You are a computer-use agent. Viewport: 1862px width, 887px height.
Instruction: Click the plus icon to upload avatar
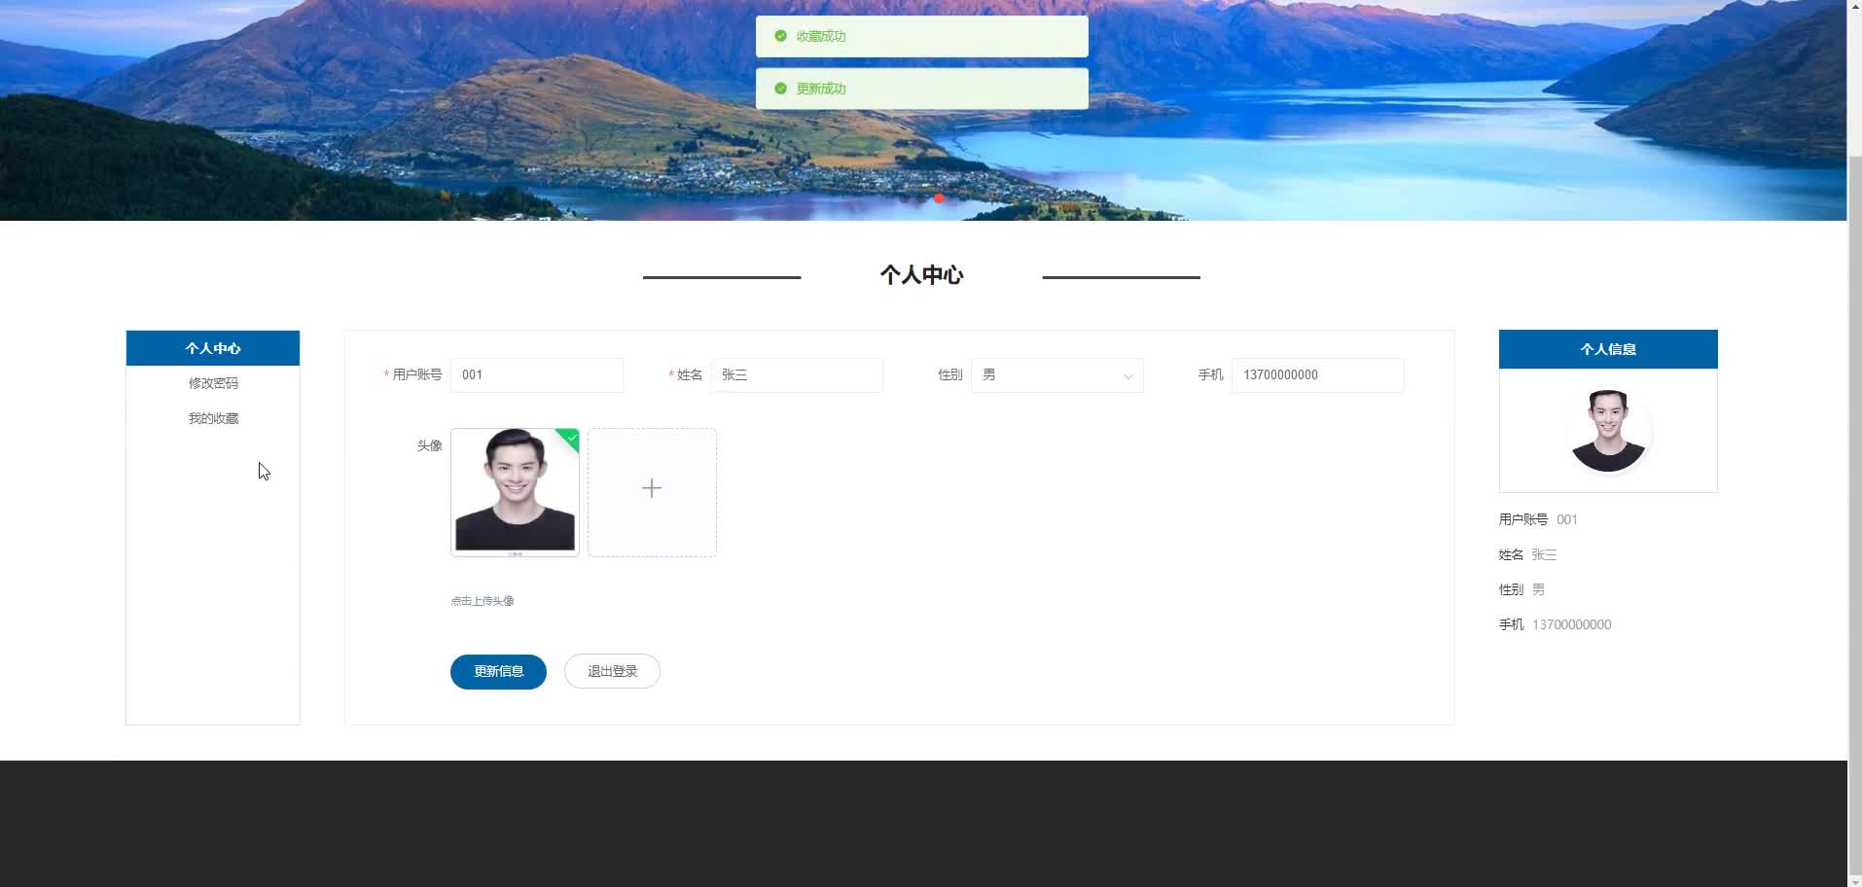pos(652,488)
